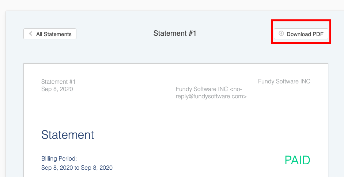
Task: Click the Sep 8, 2020 statement date
Action: point(57,89)
